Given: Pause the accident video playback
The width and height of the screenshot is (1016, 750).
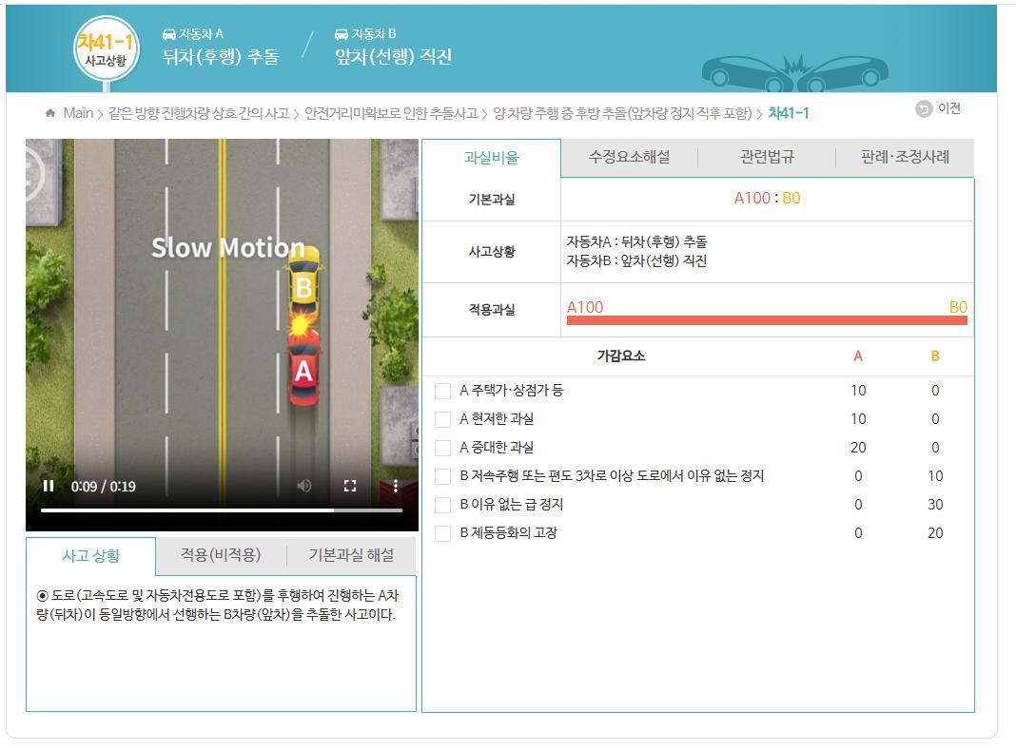Looking at the screenshot, I should (48, 486).
